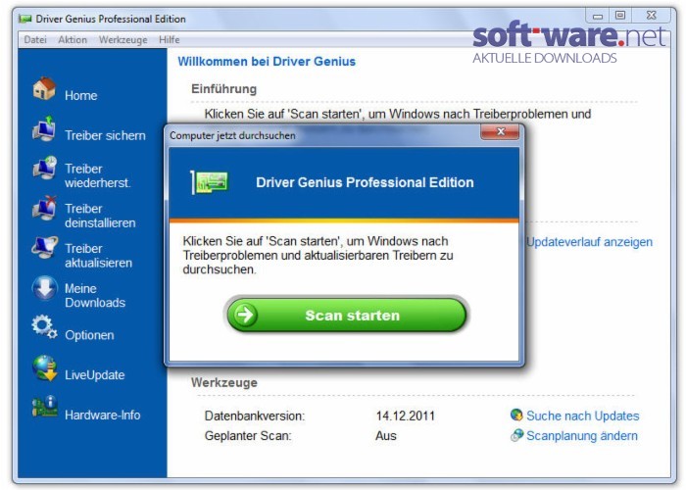The height and width of the screenshot is (490, 686).
Task: Click the Treiber wiederherst. clock icon
Action: [45, 168]
